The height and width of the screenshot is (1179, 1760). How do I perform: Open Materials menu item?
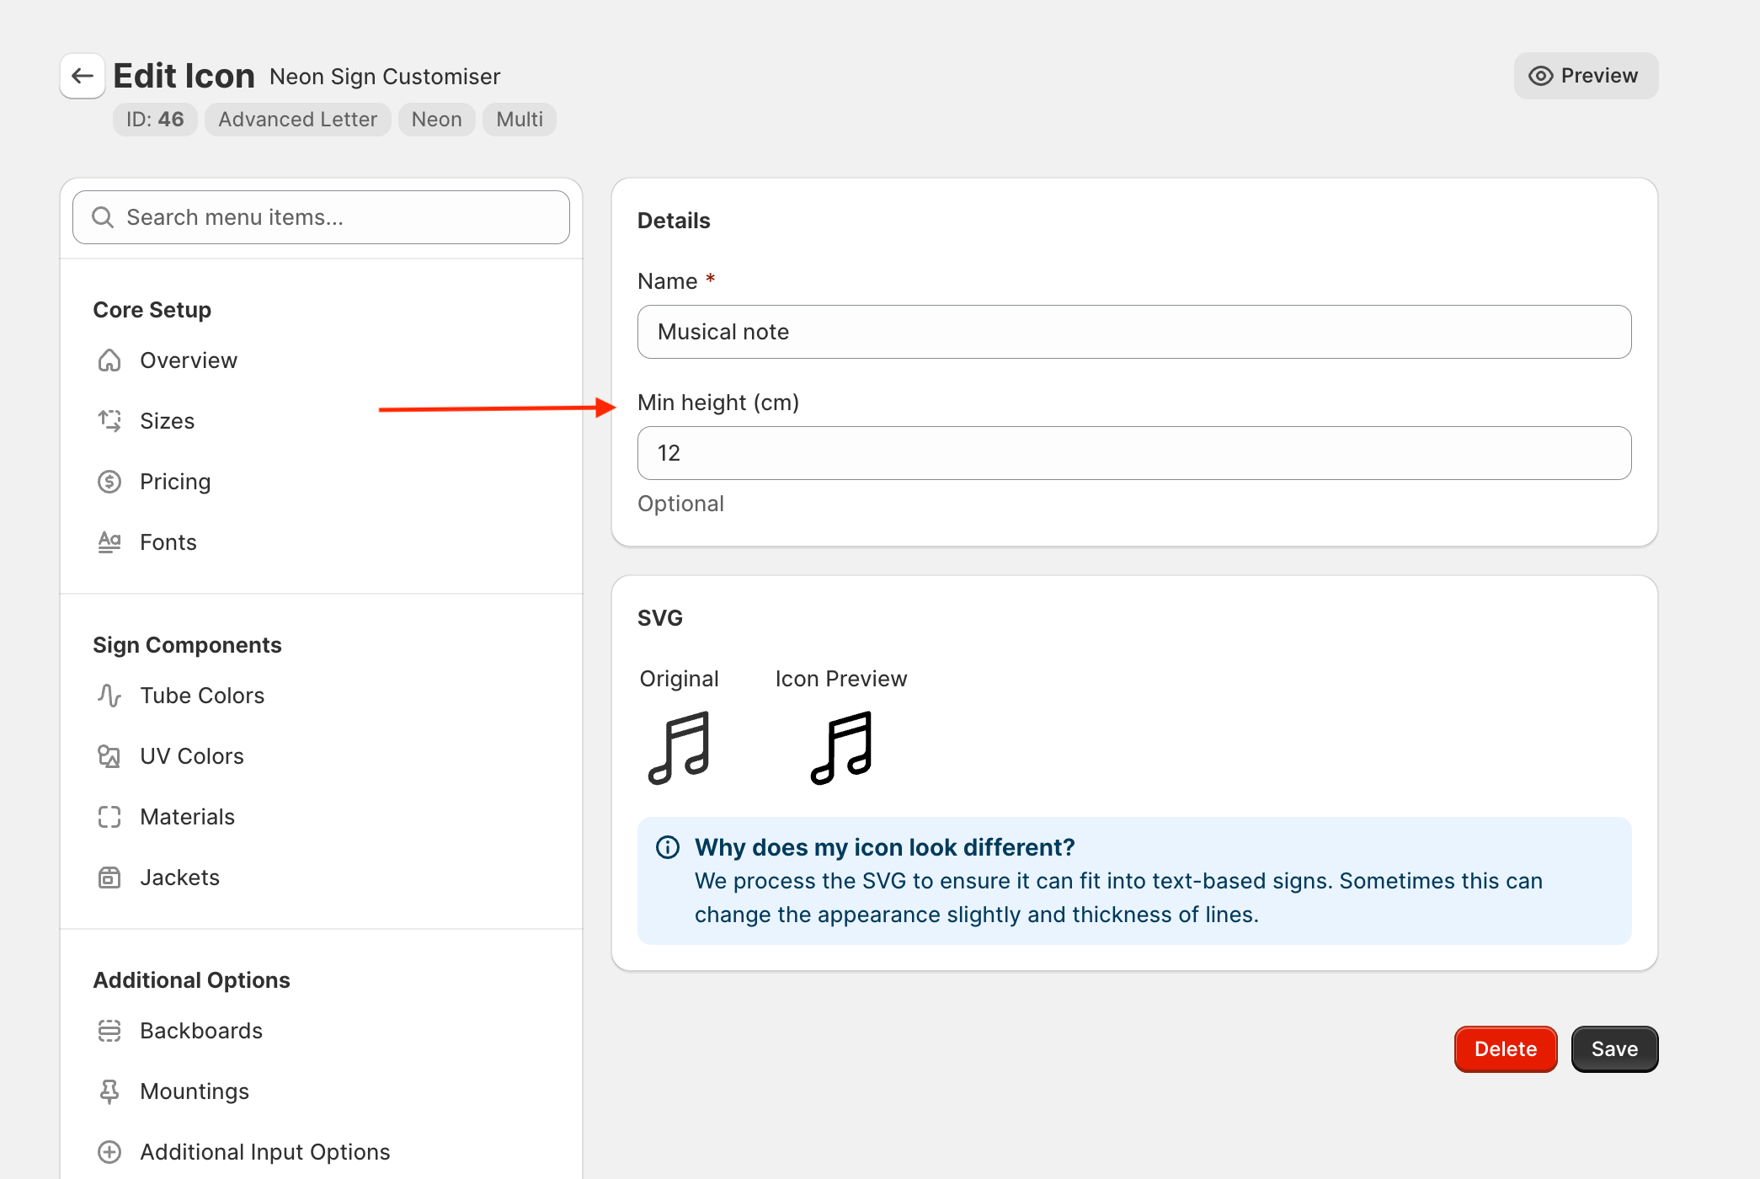[x=187, y=817]
